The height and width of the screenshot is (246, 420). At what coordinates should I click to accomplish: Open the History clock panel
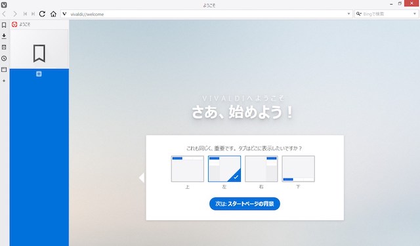click(4, 58)
